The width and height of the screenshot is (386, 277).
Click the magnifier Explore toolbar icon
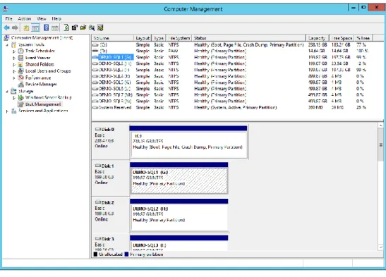click(92, 27)
